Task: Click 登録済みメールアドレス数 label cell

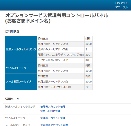Action: pyautogui.click(x=61, y=49)
